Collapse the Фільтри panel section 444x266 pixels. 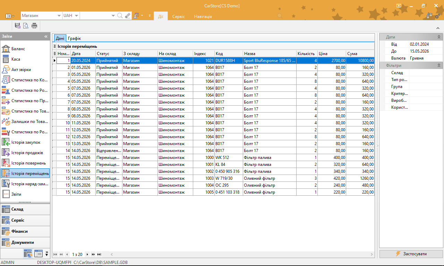[439, 65]
